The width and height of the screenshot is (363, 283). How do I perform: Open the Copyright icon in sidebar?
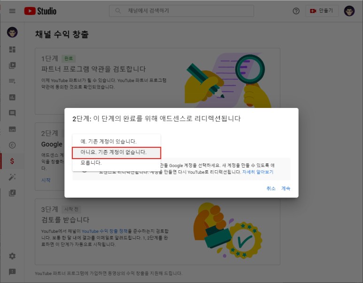[x=12, y=145]
